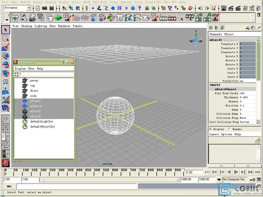Select the Display layer radio button

211,129
